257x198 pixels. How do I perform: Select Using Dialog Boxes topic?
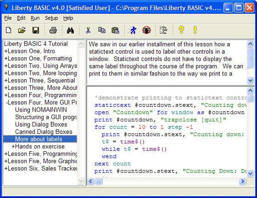pyautogui.click(x=41, y=125)
